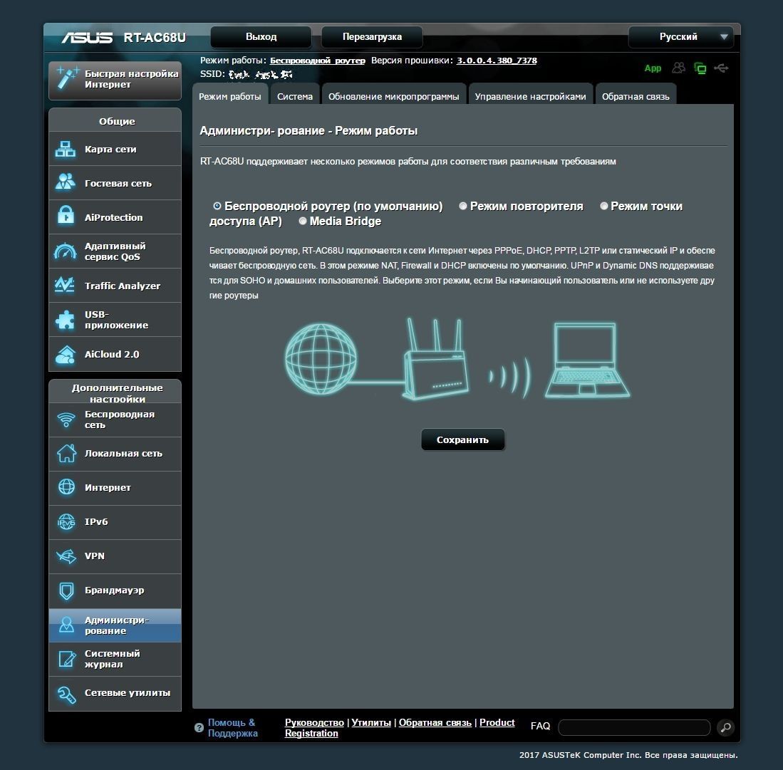Click the System Log notepad icon
Viewport: 783px width, 770px height.
pos(66,659)
